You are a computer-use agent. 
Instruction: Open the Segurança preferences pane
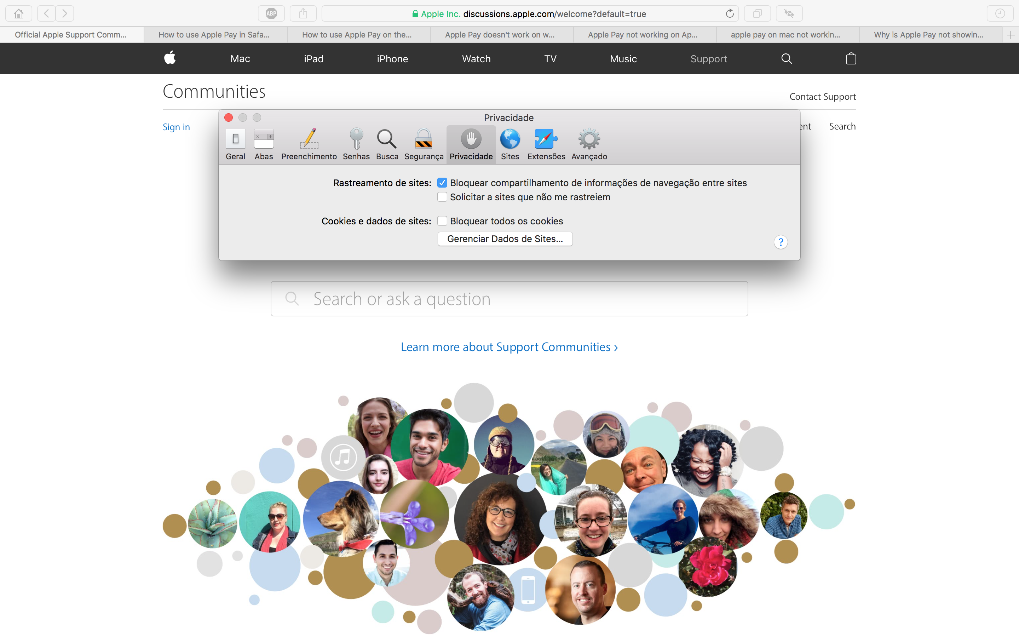424,144
